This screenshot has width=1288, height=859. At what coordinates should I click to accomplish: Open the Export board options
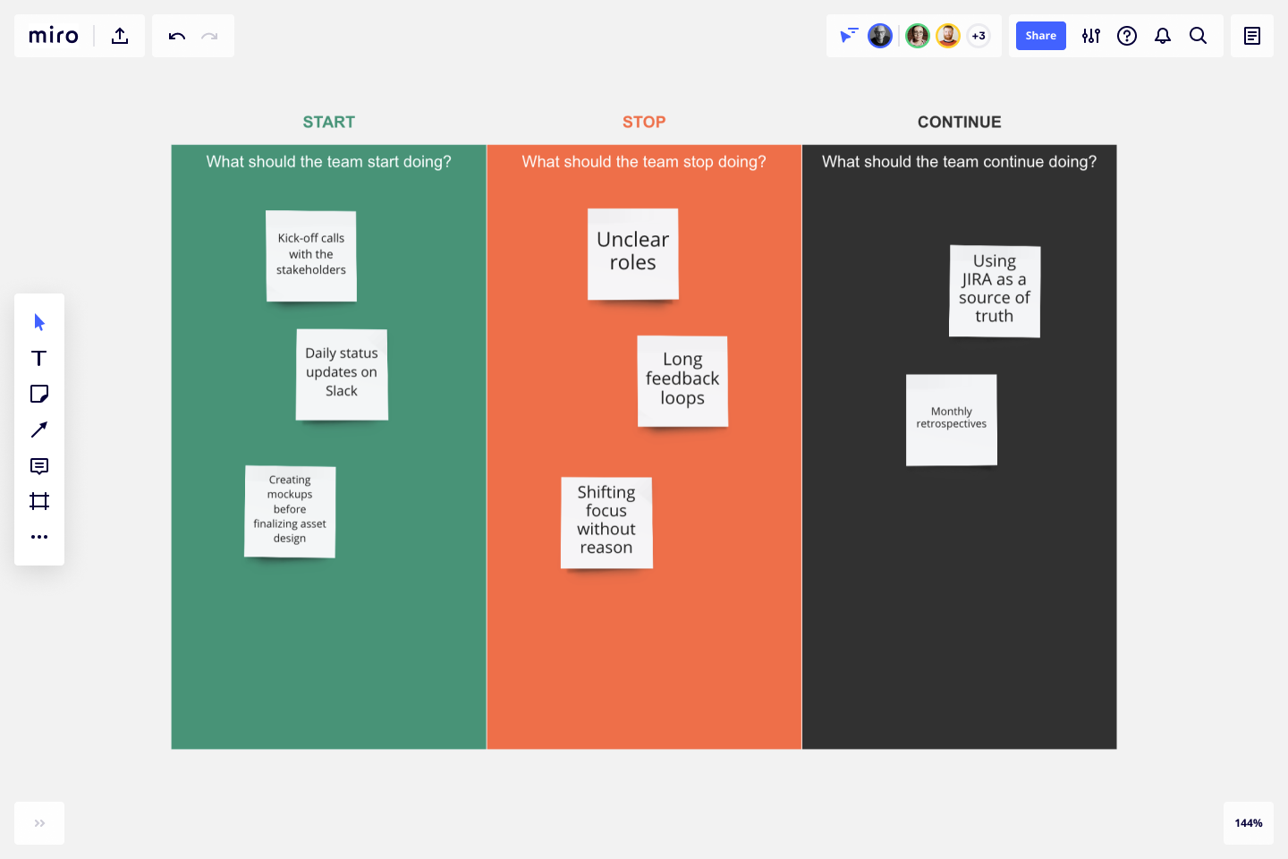pyautogui.click(x=120, y=35)
